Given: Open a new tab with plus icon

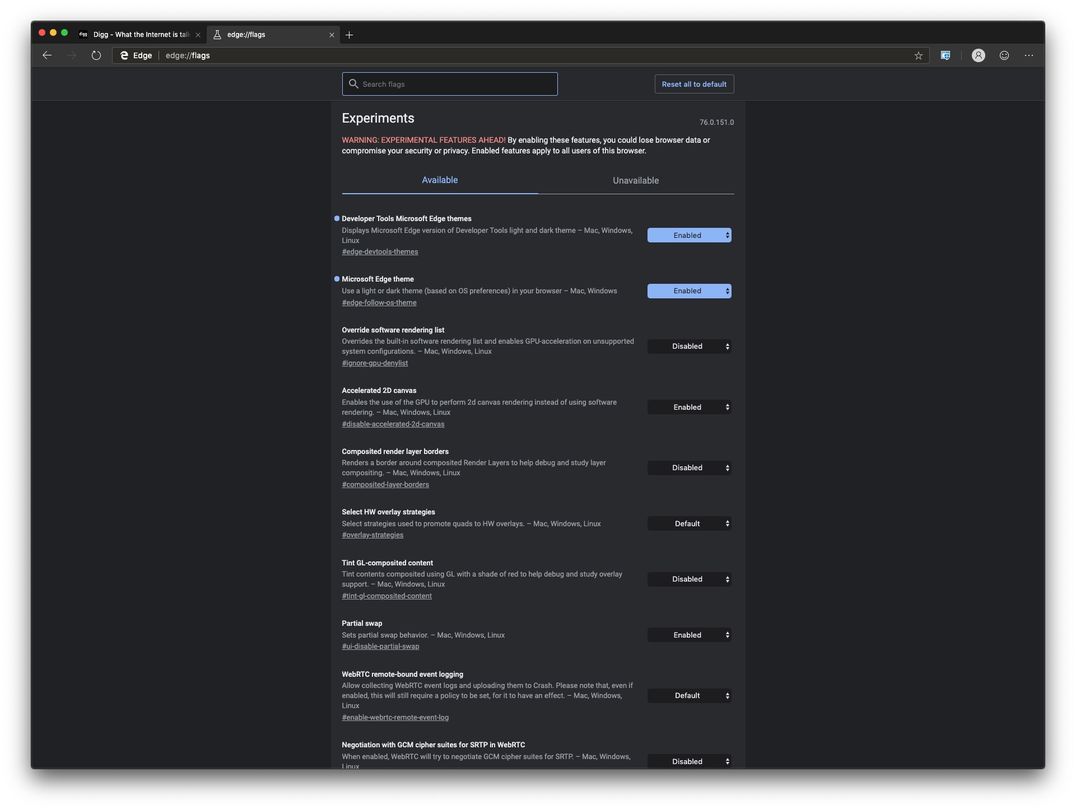Looking at the screenshot, I should pyautogui.click(x=349, y=35).
